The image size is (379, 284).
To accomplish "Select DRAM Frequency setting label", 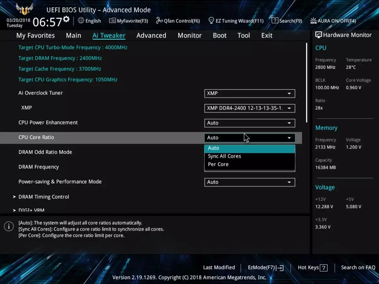I will [39, 167].
